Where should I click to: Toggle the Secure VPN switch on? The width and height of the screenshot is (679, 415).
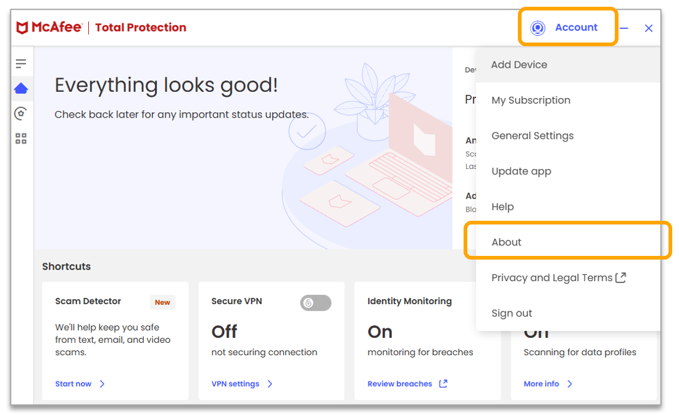point(315,303)
